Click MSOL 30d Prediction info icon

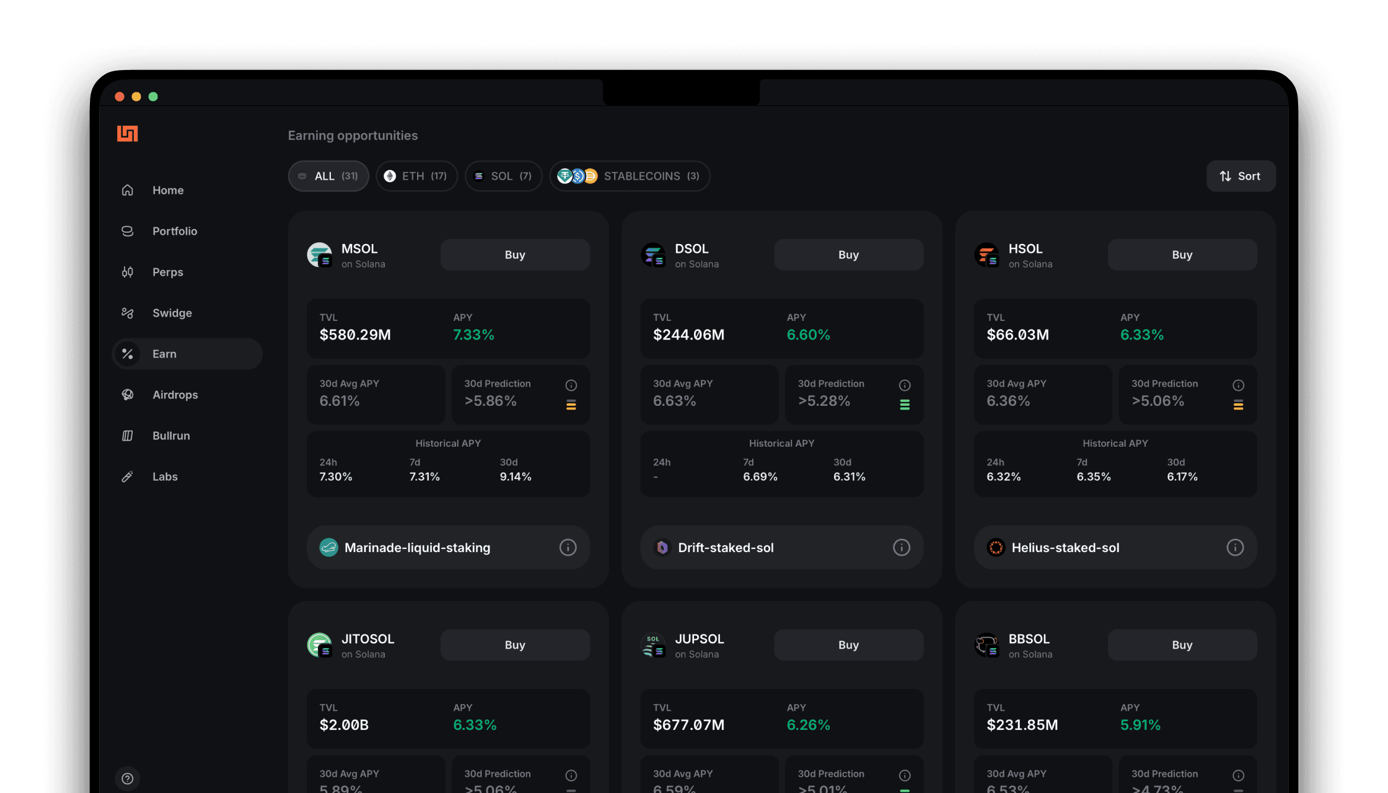point(571,385)
